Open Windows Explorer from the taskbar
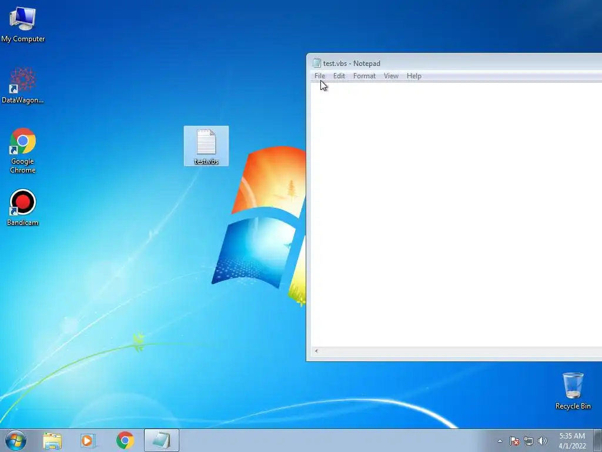 (x=52, y=440)
